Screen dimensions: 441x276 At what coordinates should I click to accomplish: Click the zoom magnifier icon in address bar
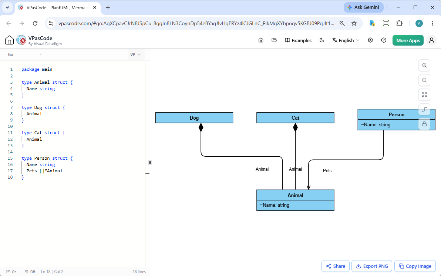[342, 23]
